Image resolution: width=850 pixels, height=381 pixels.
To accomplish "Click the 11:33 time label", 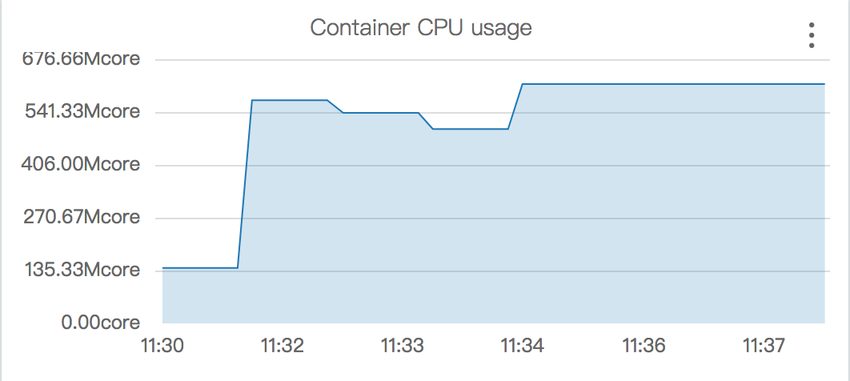I will (402, 347).
